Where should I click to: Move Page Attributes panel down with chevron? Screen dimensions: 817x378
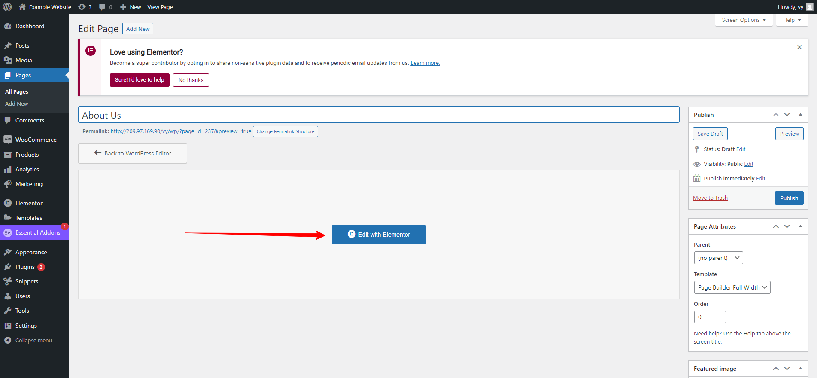tap(787, 226)
